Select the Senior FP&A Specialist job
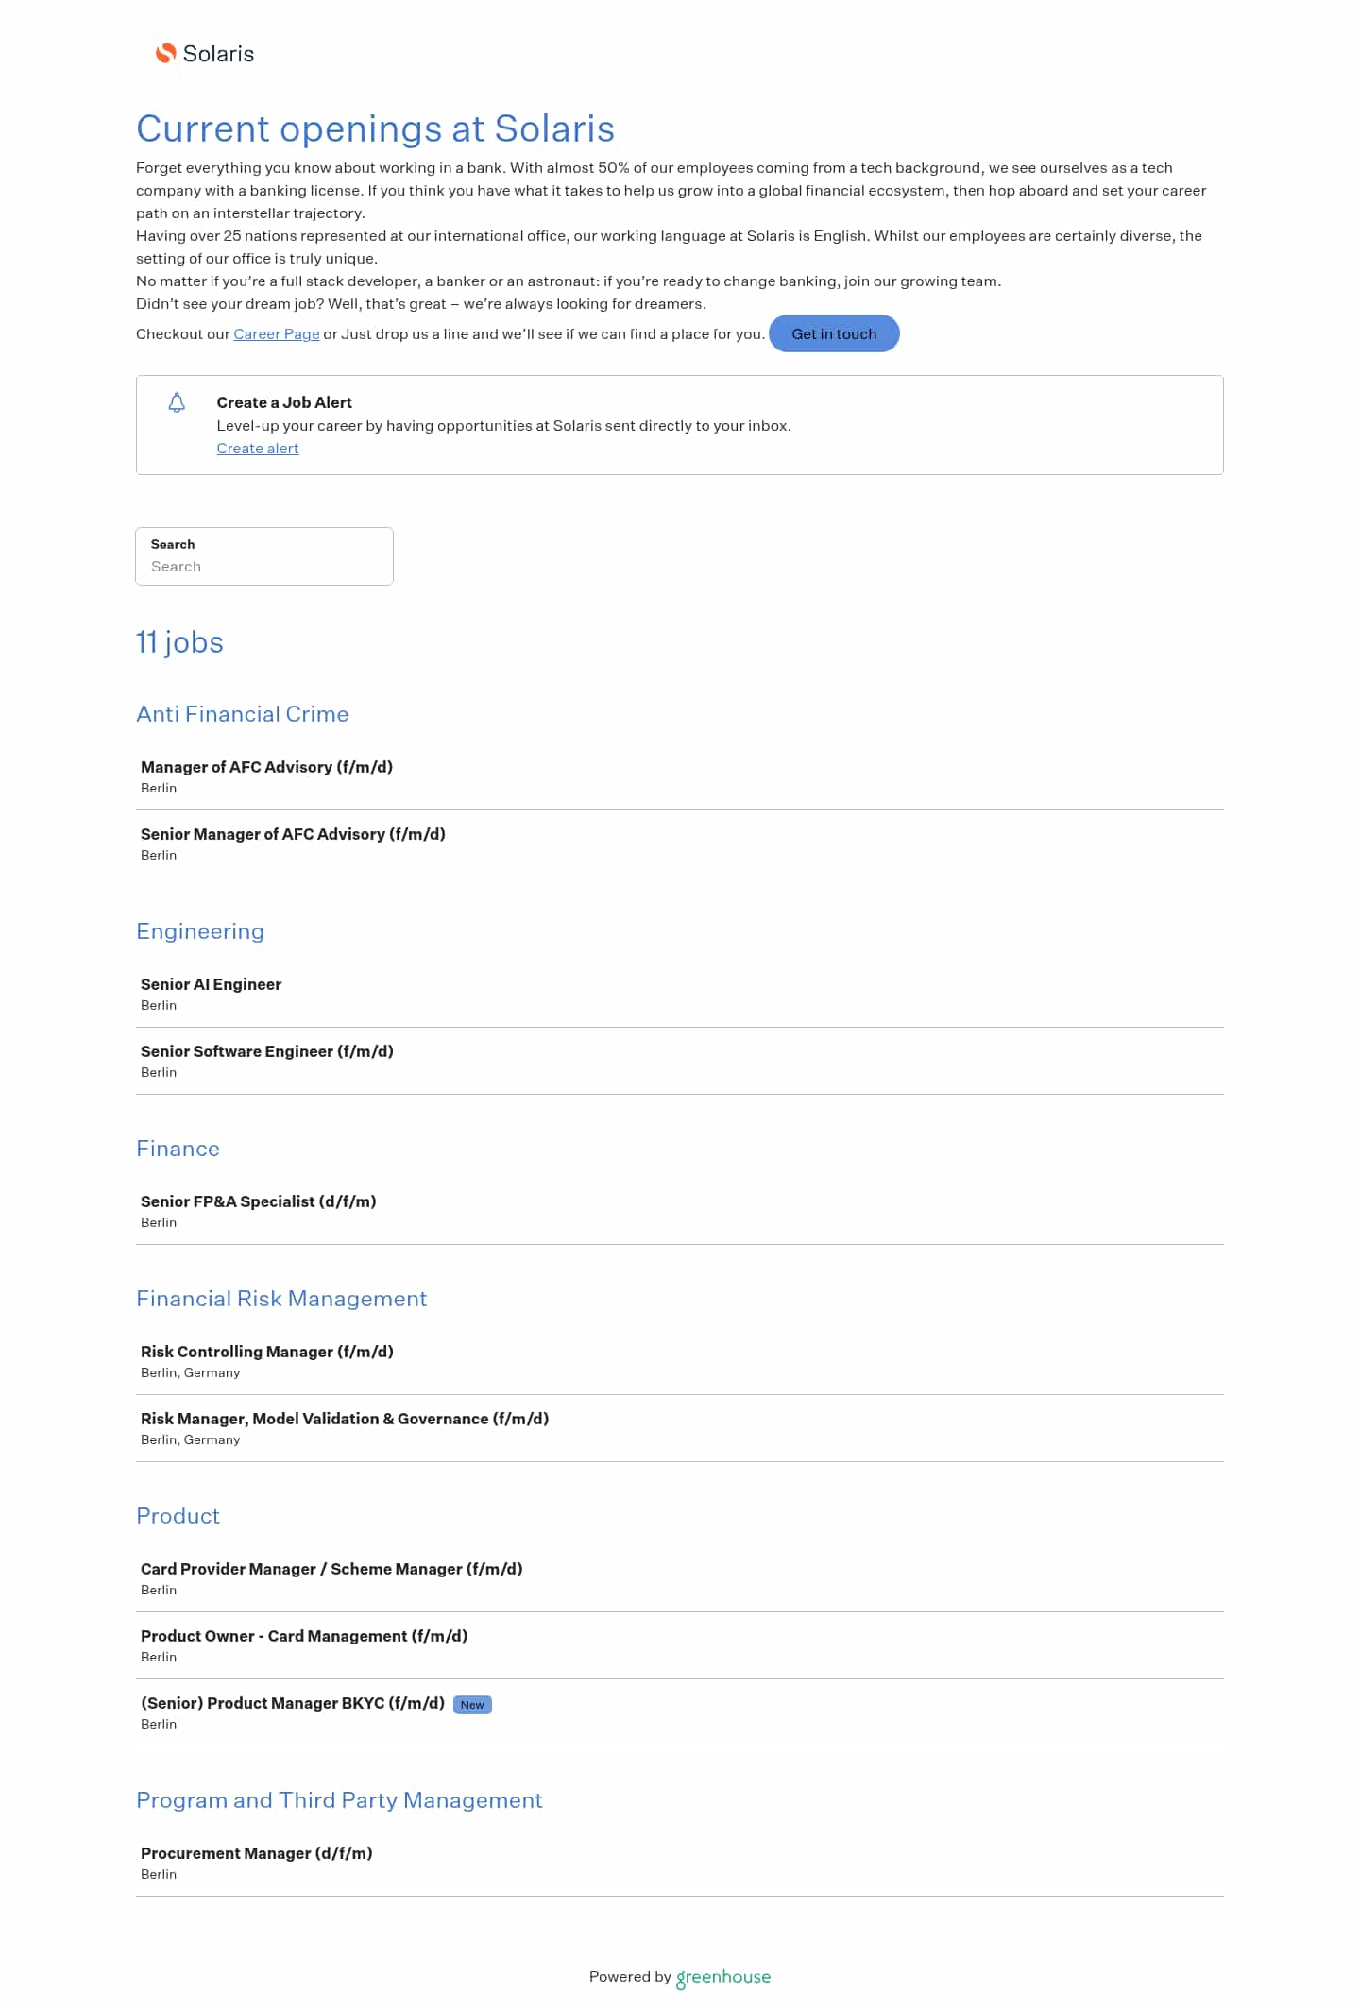 point(258,1201)
